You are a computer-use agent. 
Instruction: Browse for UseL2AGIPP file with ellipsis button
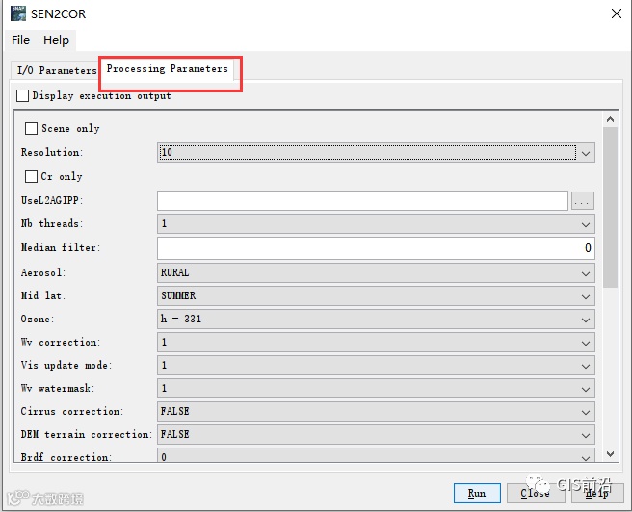583,201
